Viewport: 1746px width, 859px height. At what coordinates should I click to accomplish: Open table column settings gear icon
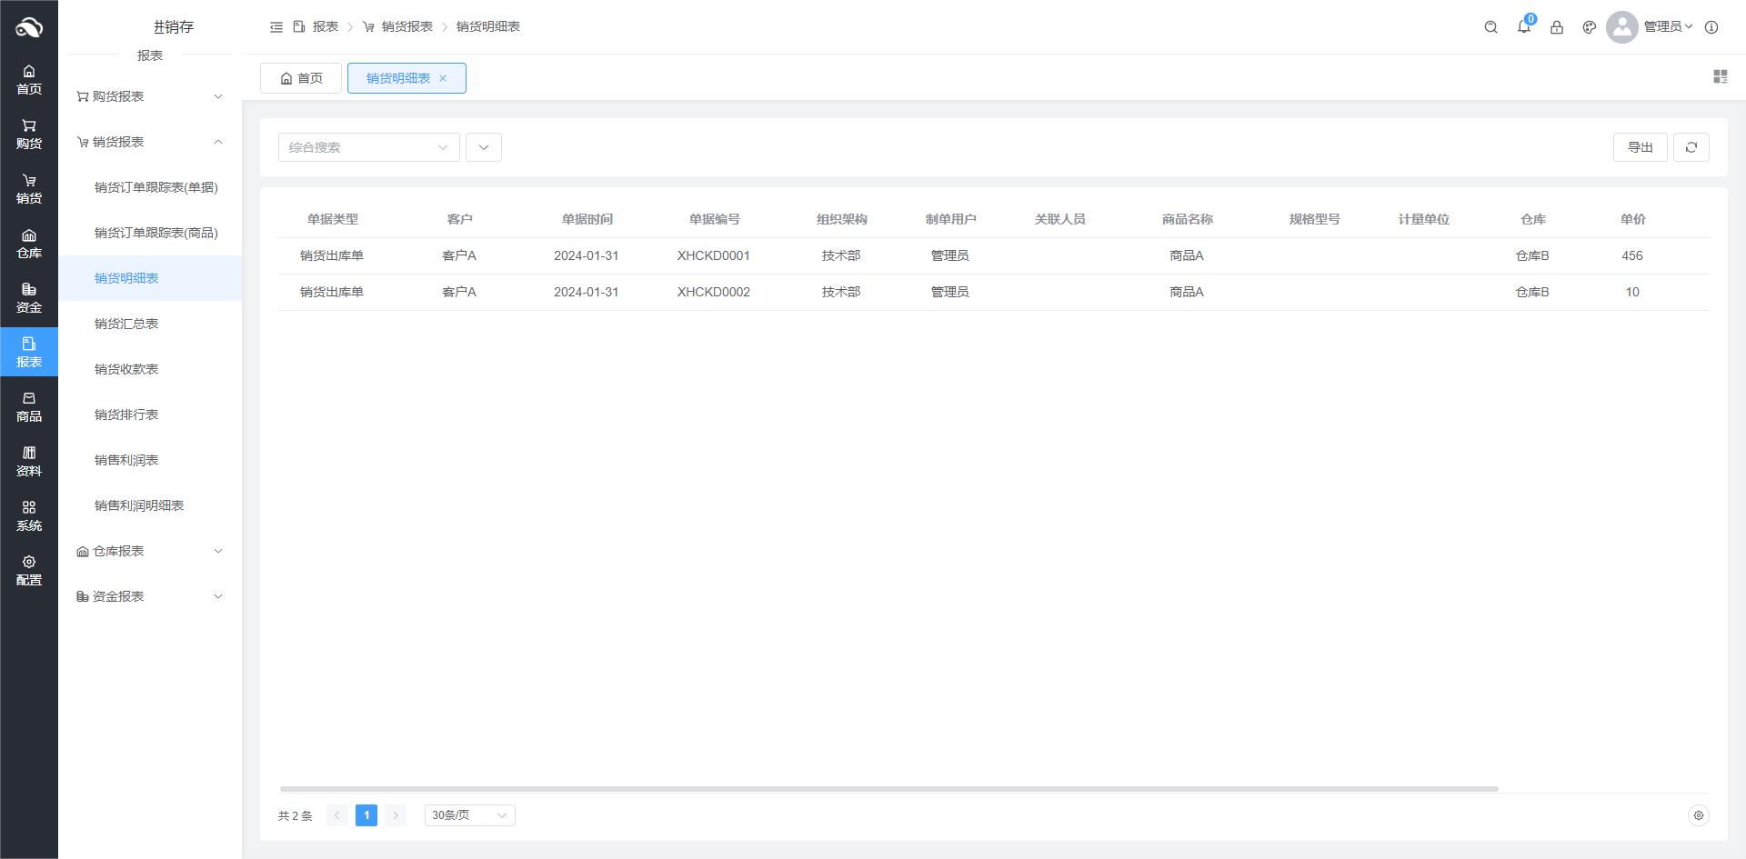[1698, 815]
